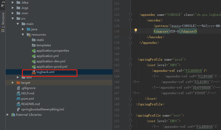The height and width of the screenshot is (130, 221).
Task: Select application-prod.yml file
Action: coord(52,67)
